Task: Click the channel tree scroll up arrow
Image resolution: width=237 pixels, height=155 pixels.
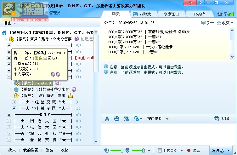Action: coord(96,32)
